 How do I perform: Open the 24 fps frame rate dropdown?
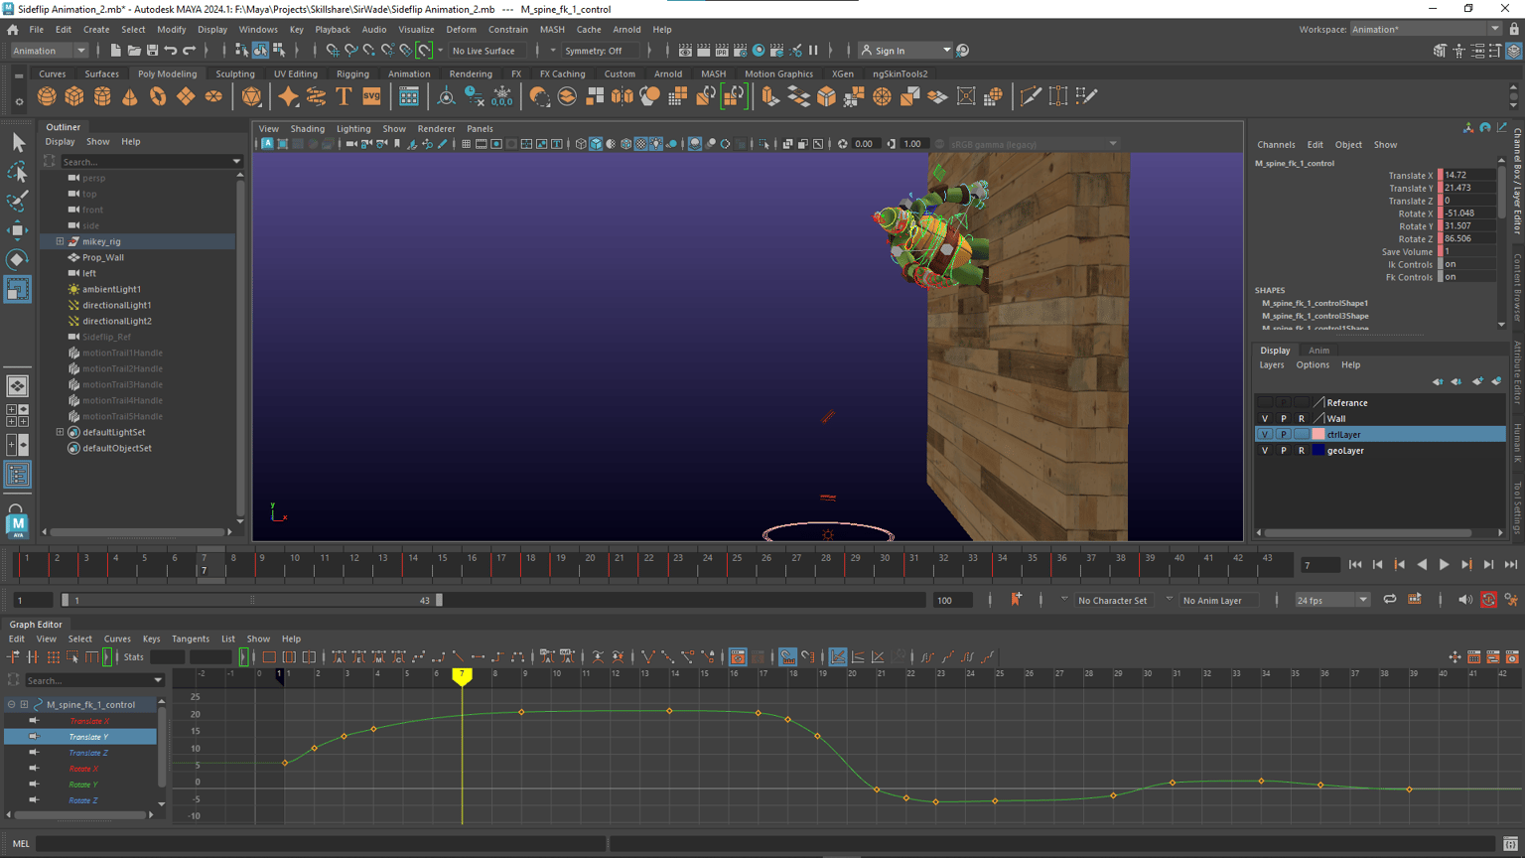(1332, 600)
